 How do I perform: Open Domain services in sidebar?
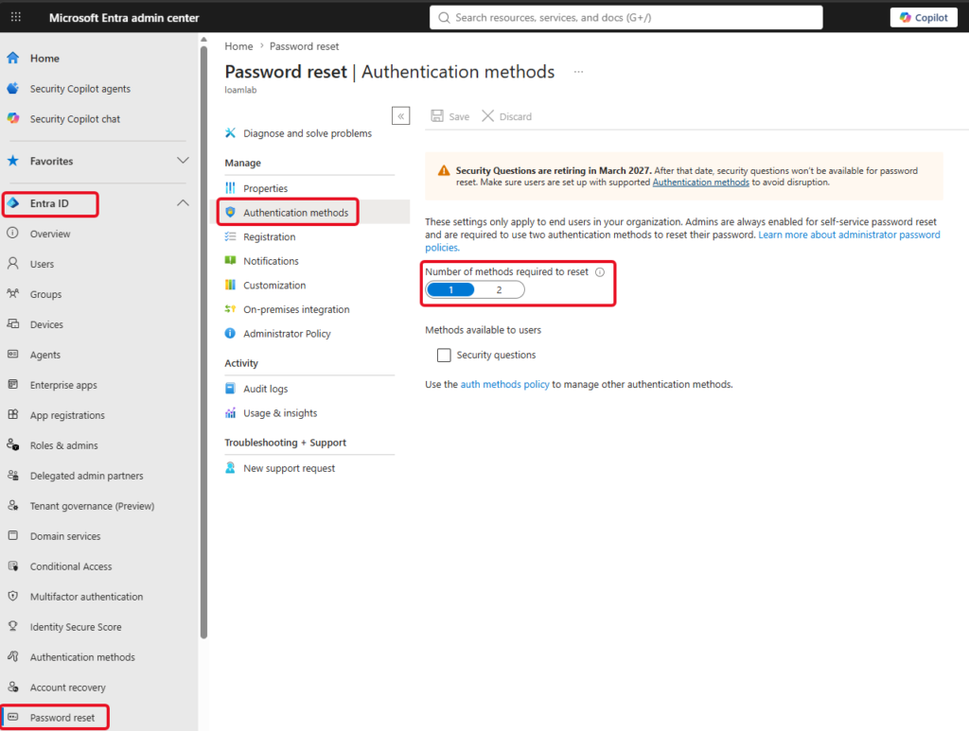click(x=65, y=536)
